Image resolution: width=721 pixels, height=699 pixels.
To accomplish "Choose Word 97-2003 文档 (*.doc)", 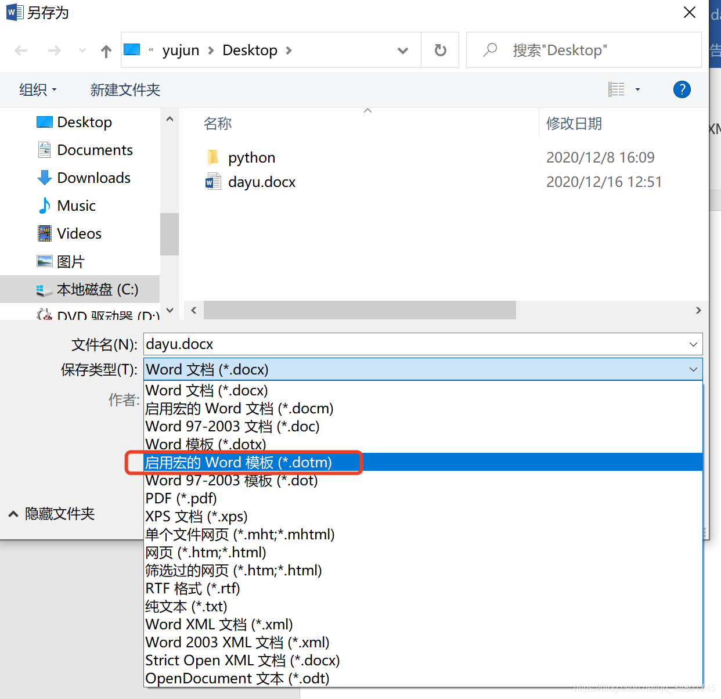I will [423, 426].
